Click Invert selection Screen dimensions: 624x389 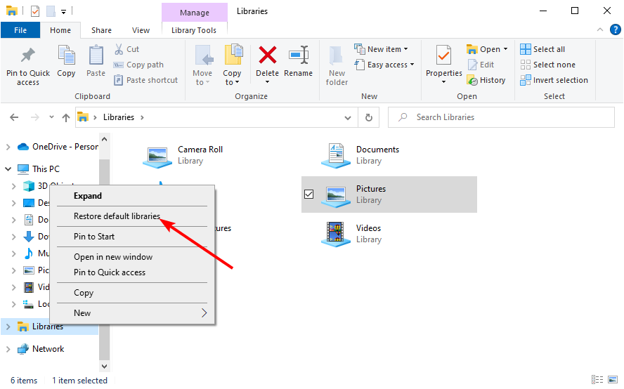pos(554,80)
